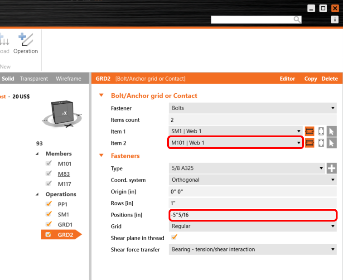Maximize the application window
This screenshot has height=280, width=343.
pyautogui.click(x=323, y=8)
